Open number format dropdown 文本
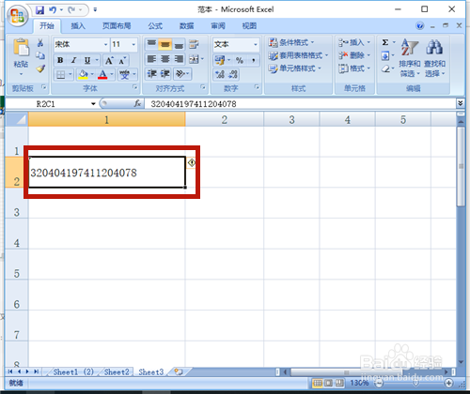 tap(256, 44)
